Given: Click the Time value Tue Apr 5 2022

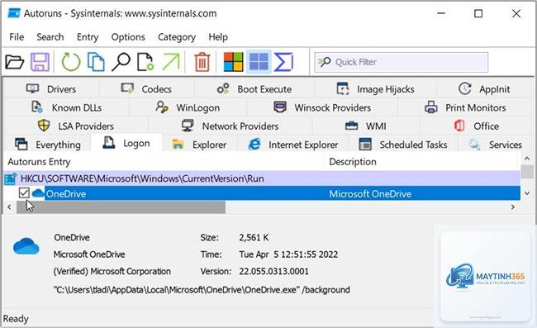Looking at the screenshot, I should [288, 254].
